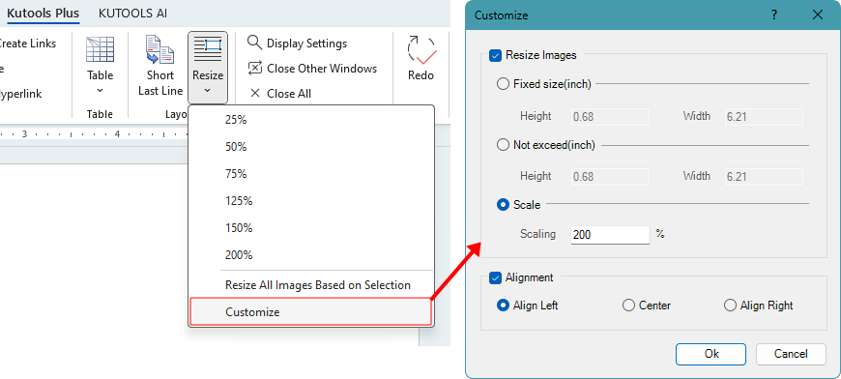Click the Not exceed Height field
The image size is (841, 379).
pos(610,177)
